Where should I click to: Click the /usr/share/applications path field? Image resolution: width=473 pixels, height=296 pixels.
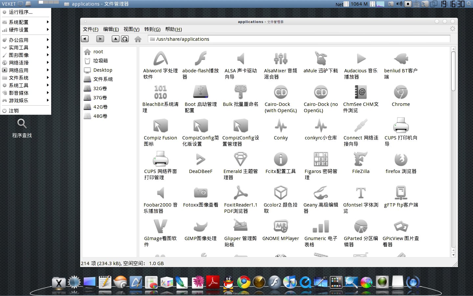(299, 39)
